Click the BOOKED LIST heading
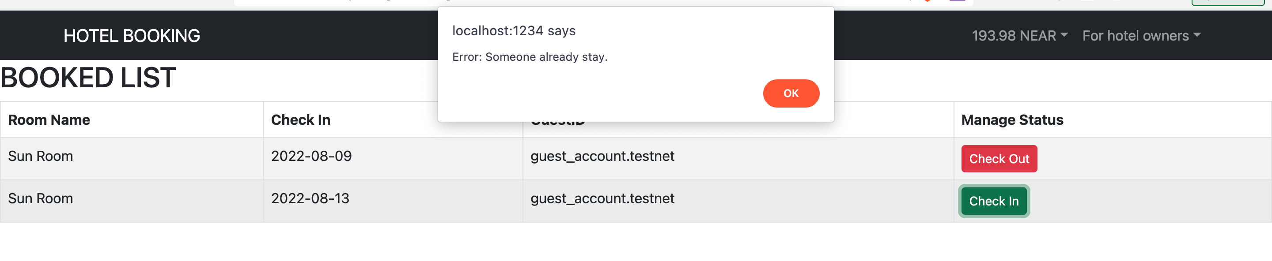 click(x=88, y=78)
